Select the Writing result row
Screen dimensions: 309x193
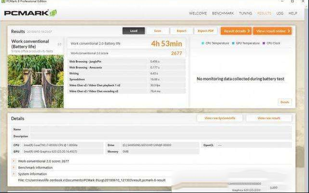point(126,73)
